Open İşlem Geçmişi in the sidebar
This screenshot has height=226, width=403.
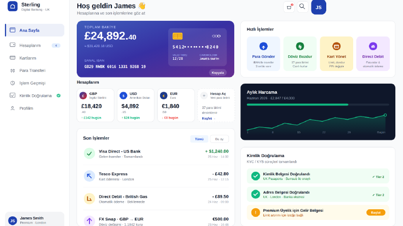[x=35, y=83]
